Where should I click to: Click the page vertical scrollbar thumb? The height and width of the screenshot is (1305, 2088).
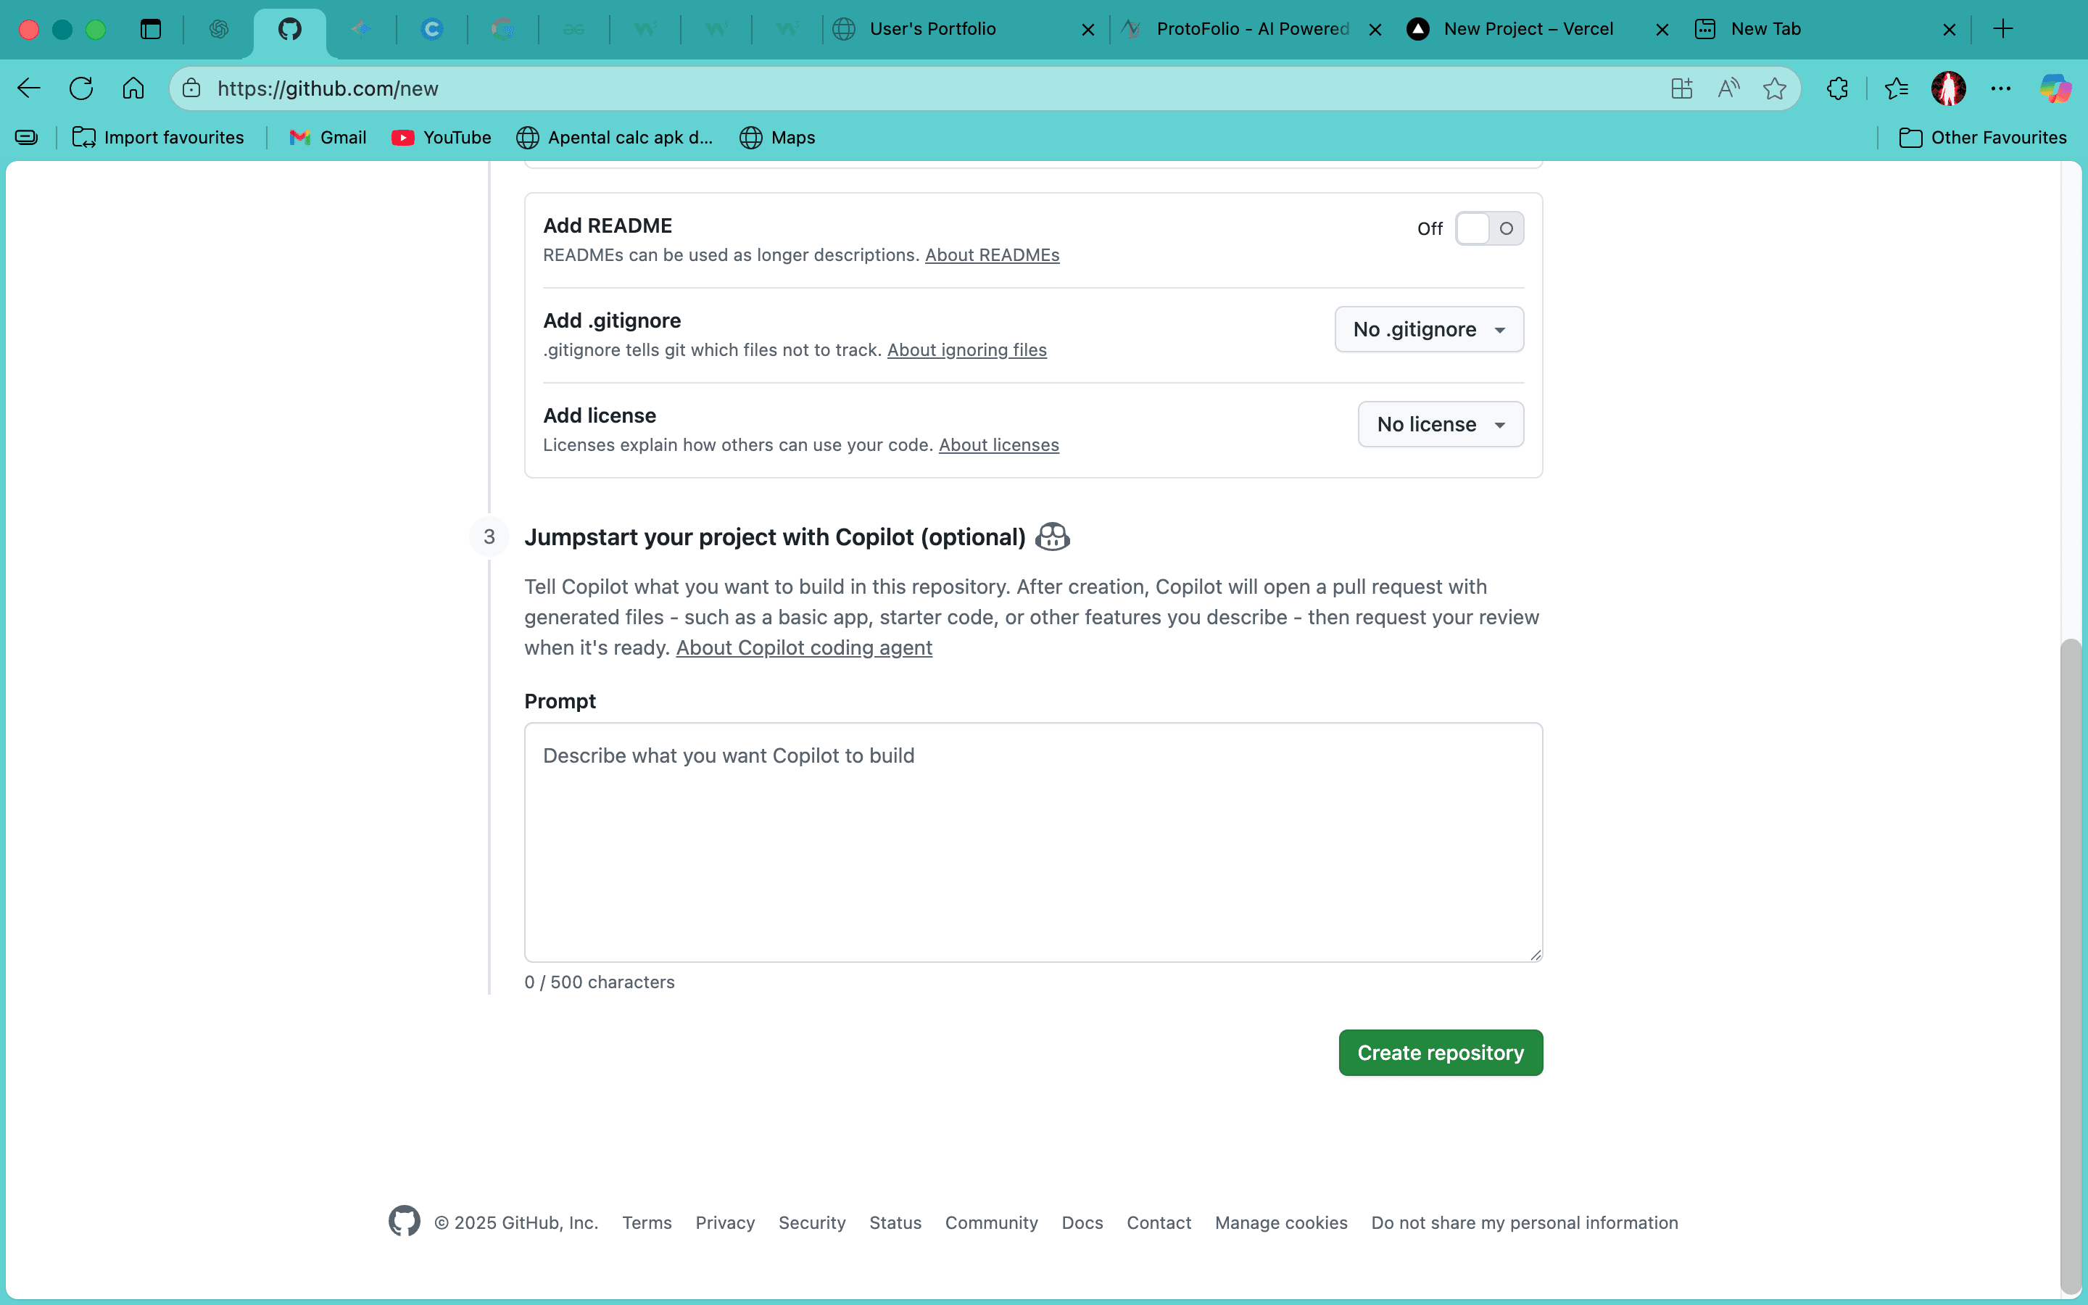[2071, 966]
